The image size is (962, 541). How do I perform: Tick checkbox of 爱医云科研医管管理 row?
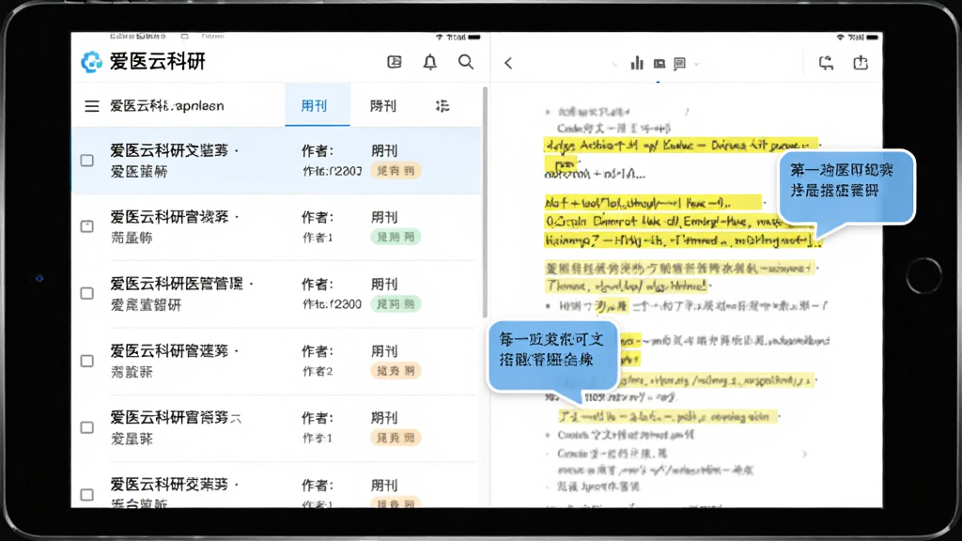point(87,293)
